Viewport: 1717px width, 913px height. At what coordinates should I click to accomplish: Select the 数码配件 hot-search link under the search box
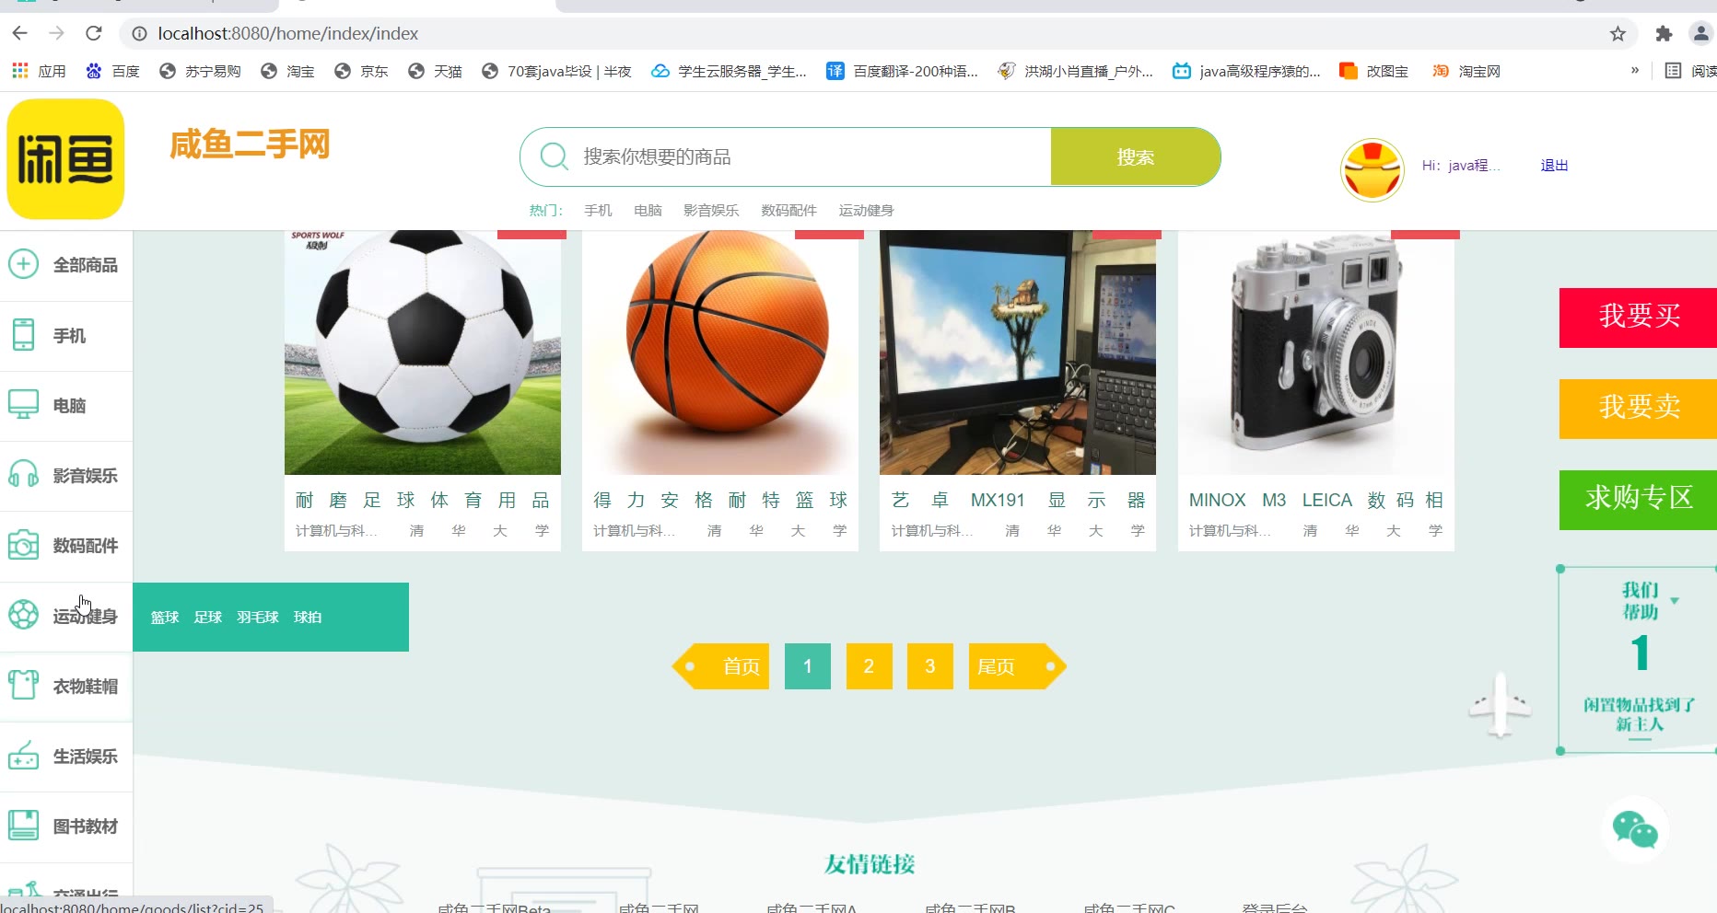pos(788,211)
